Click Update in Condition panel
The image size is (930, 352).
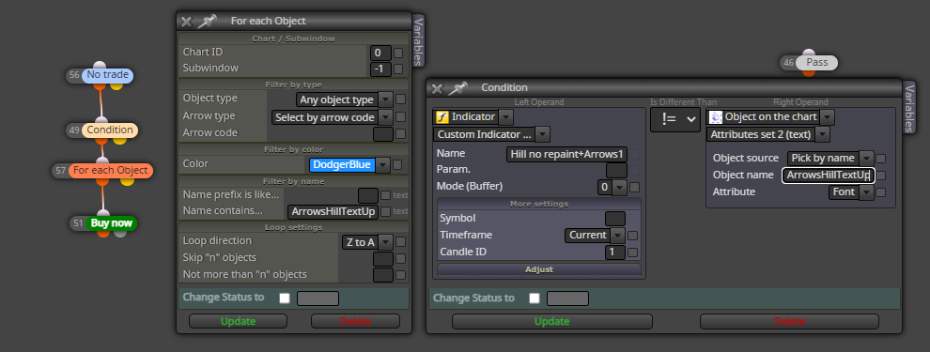[551, 321]
